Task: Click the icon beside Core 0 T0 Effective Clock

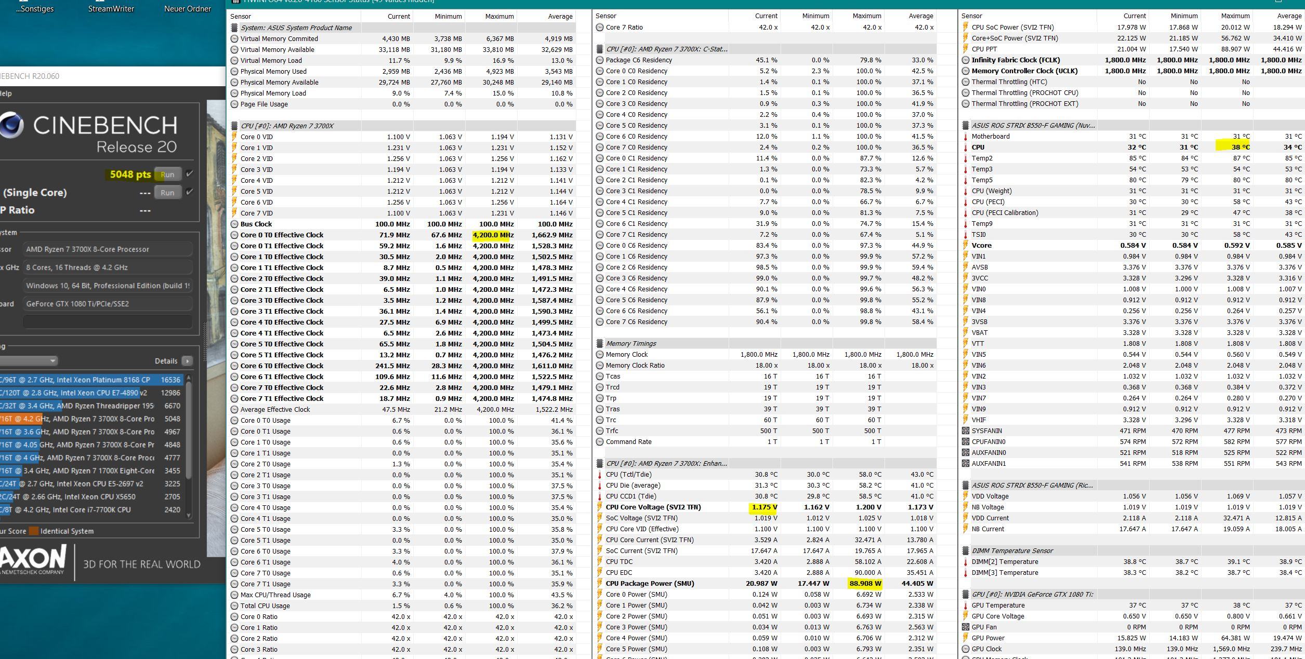Action: (x=234, y=235)
